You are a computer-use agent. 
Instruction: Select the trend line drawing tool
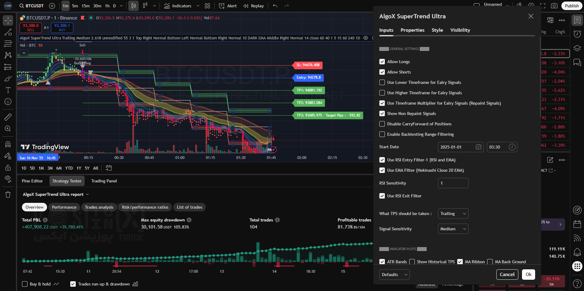pyautogui.click(x=8, y=32)
